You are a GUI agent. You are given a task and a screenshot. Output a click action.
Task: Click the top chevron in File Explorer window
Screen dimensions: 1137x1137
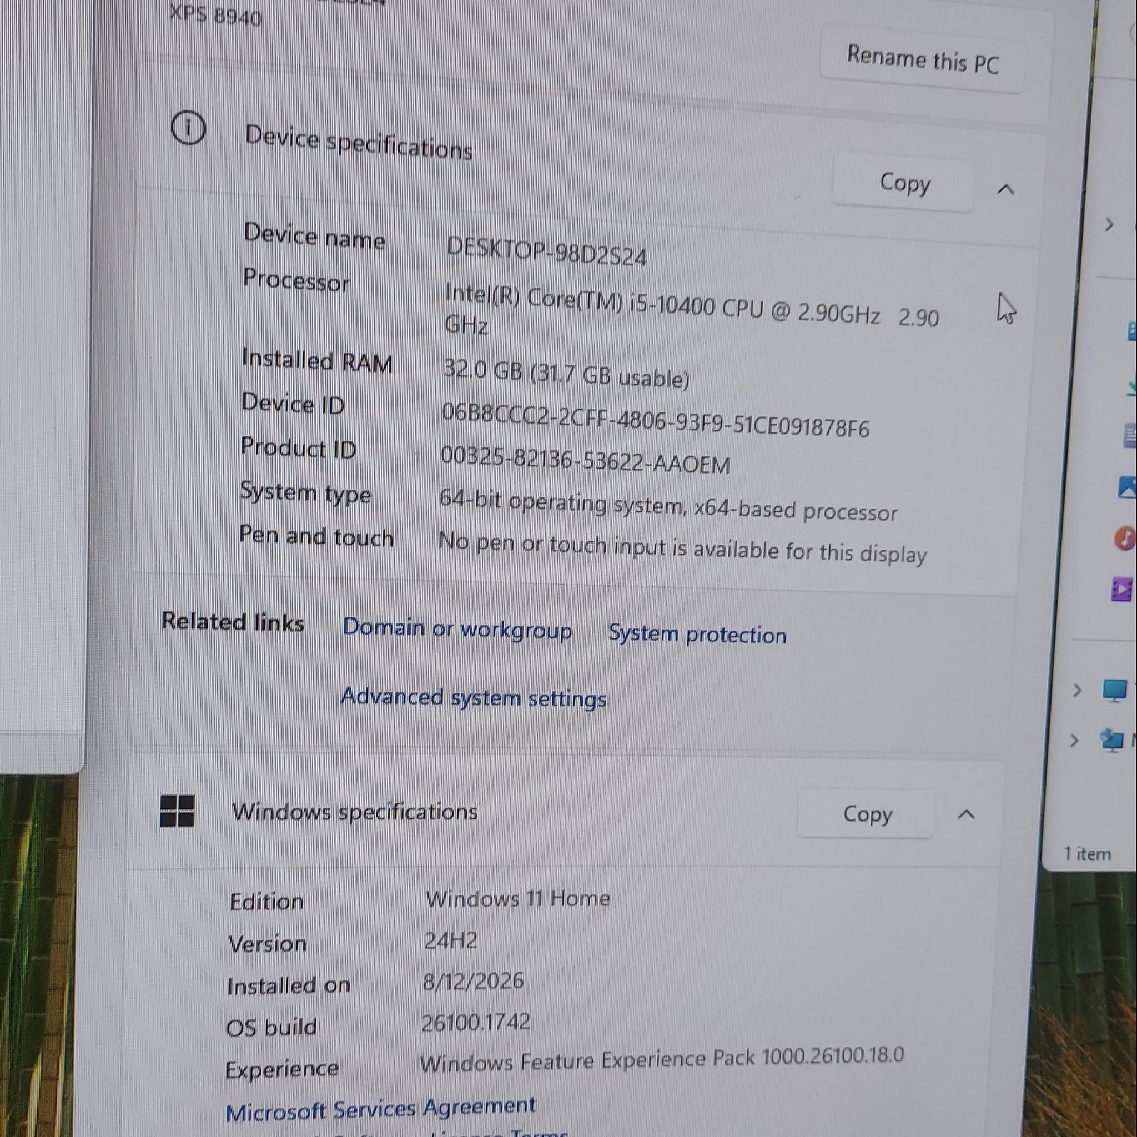pos(1109,225)
